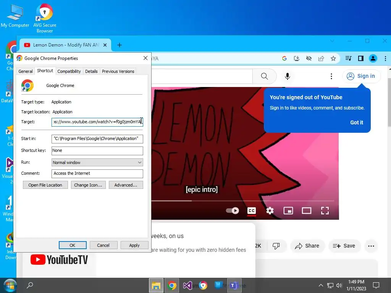391x293 pixels.
Task: Toggle the video autoplay switch
Action: click(x=232, y=211)
